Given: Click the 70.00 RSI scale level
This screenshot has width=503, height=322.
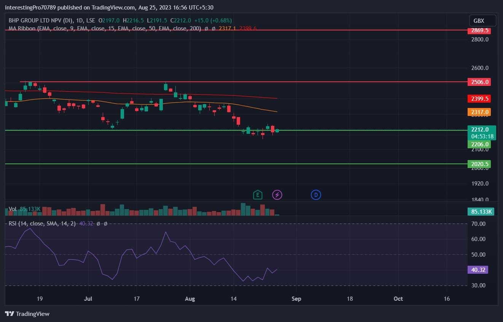Looking at the screenshot, I should [x=479, y=224].
